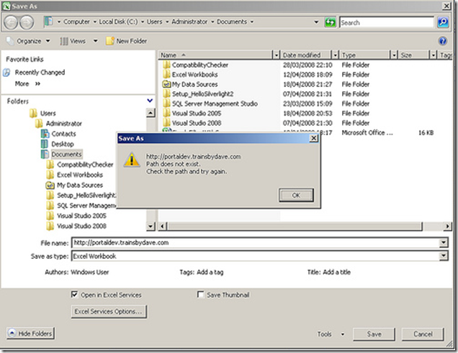Select Users in the folder tree
Screen dimensions: 458x353
click(48, 114)
